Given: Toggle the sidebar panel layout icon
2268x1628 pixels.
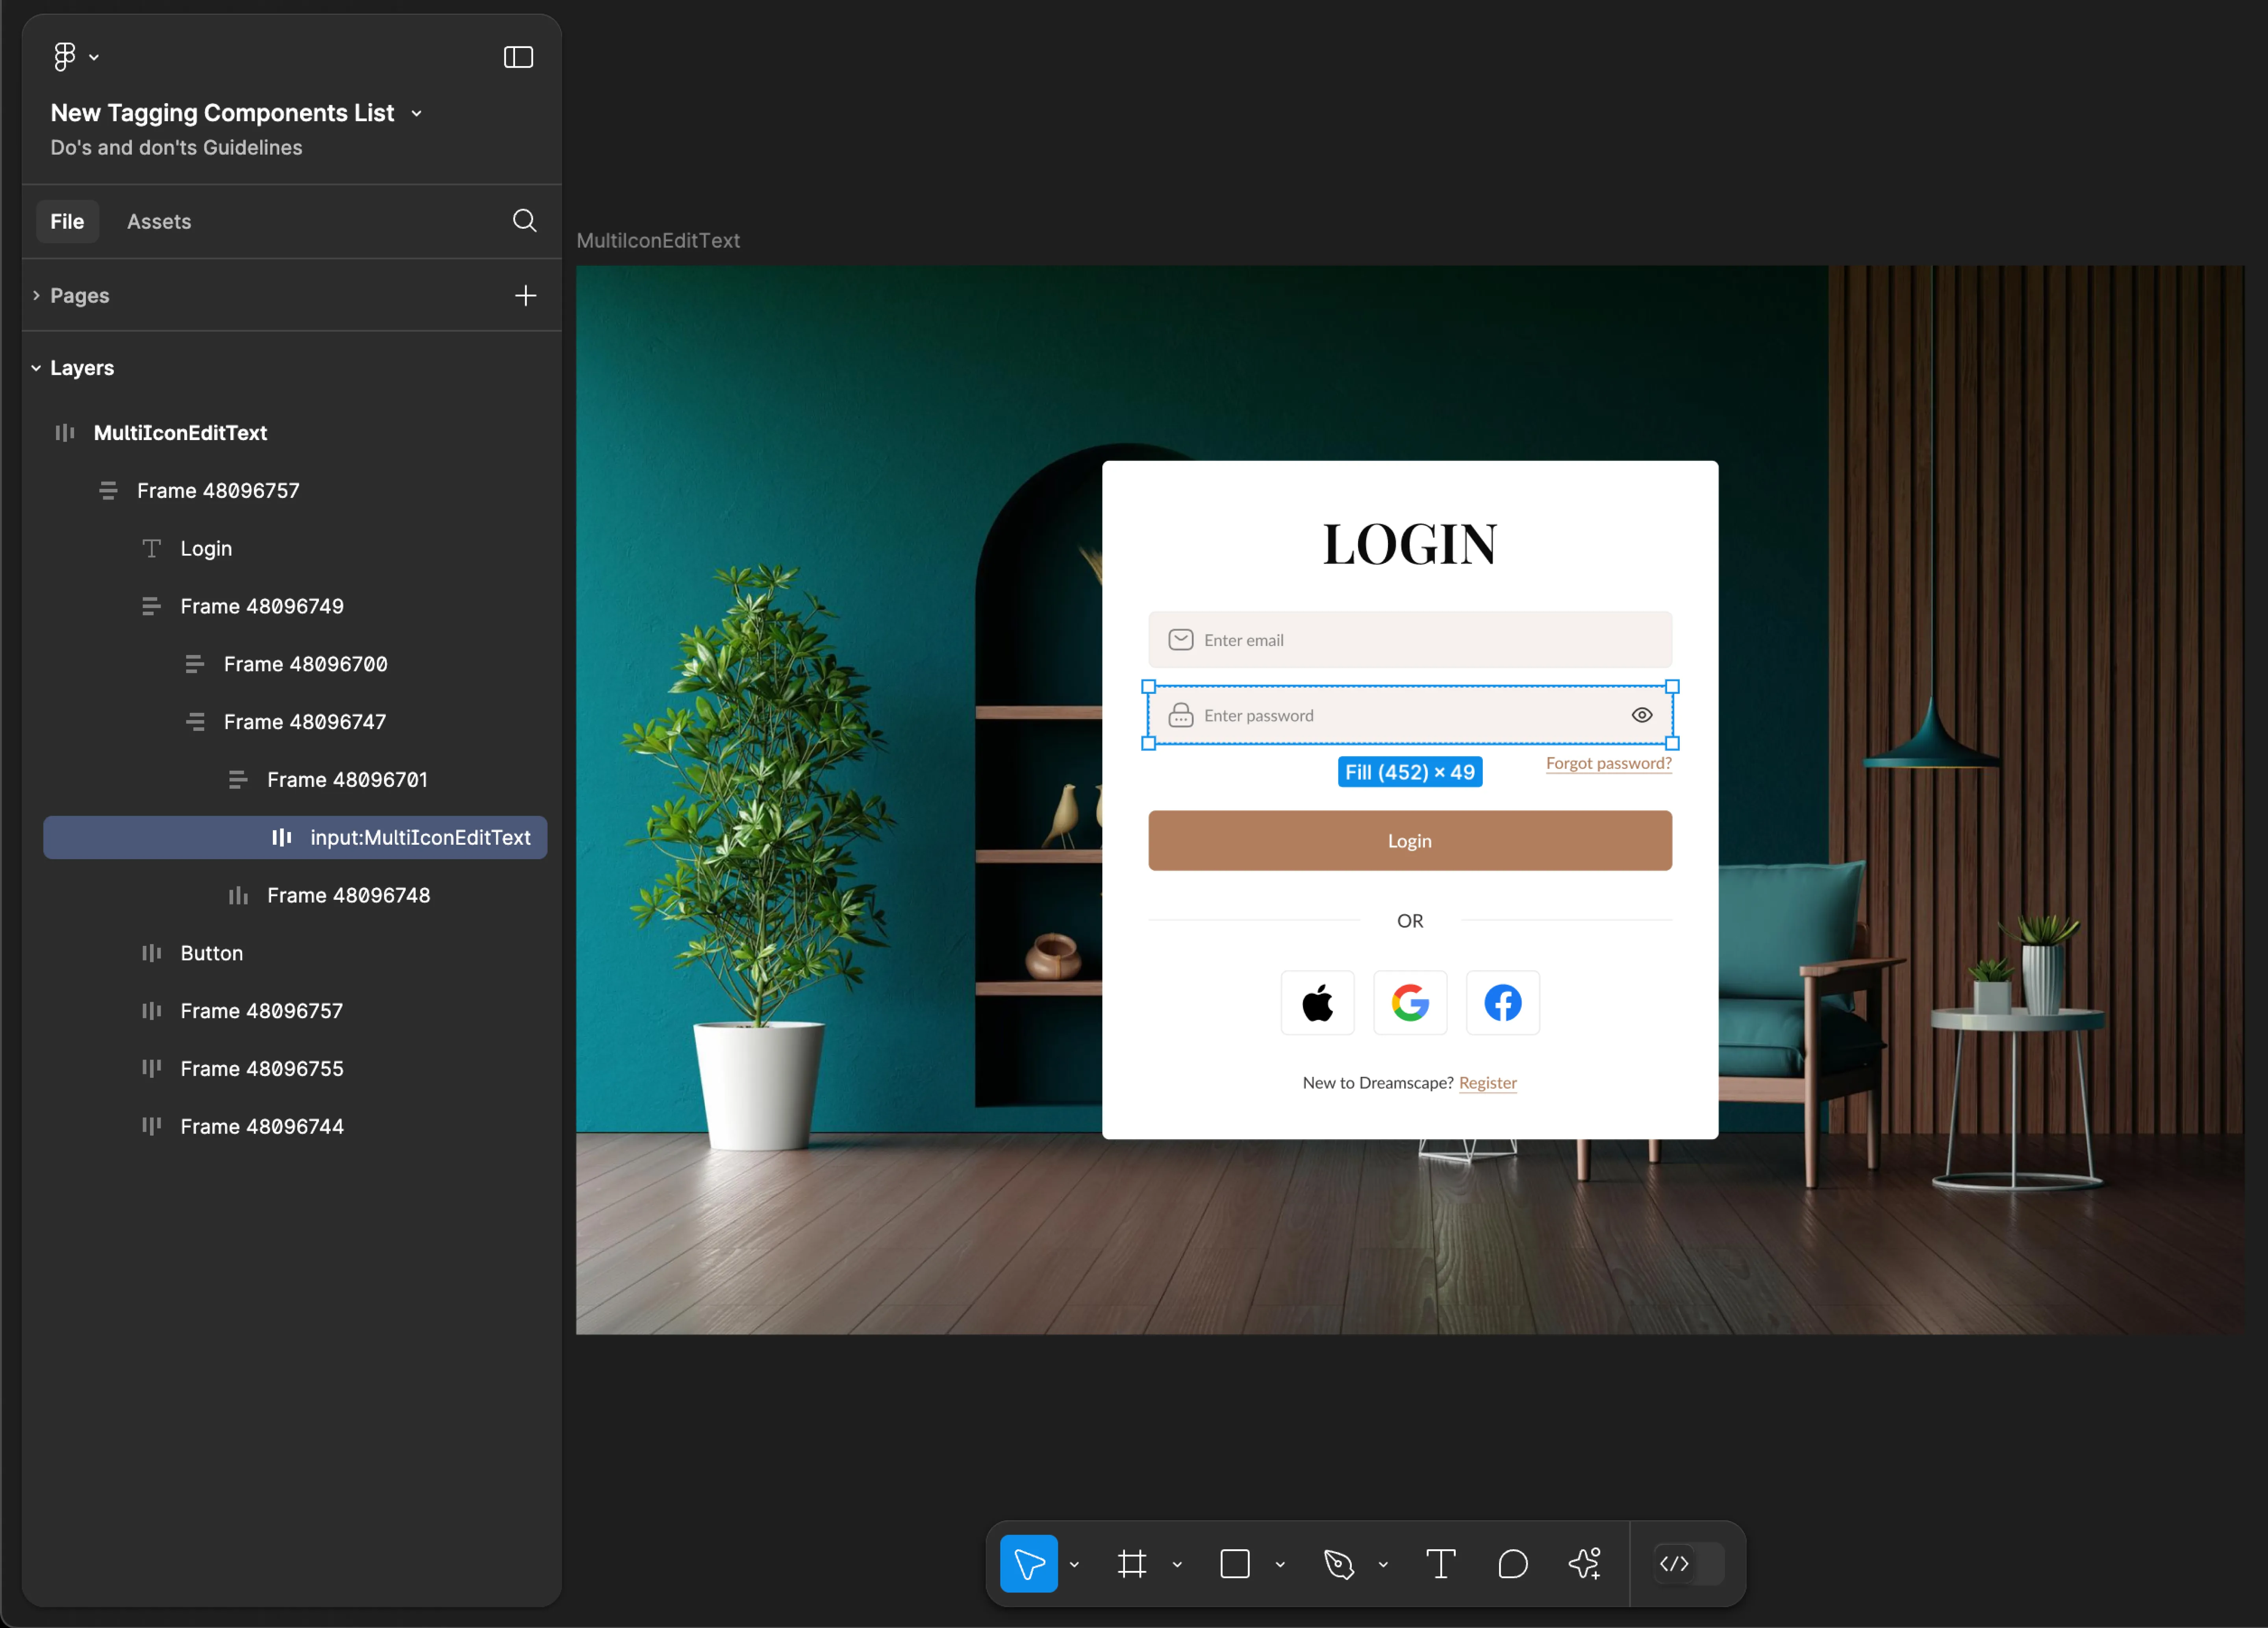Looking at the screenshot, I should pos(518,57).
